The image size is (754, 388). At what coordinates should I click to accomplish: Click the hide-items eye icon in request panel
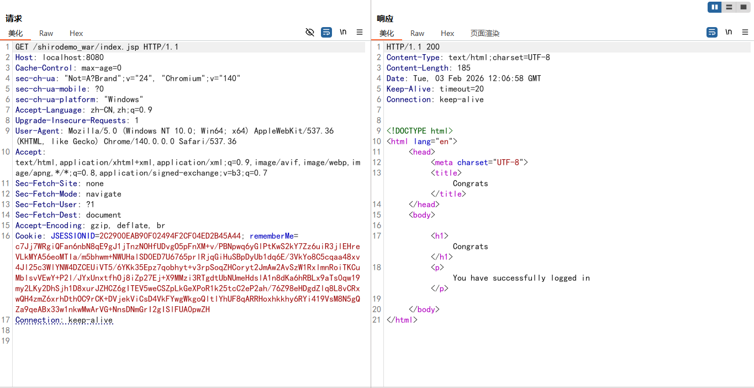310,32
